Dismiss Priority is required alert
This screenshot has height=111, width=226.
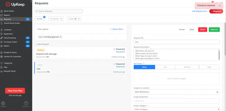click(x=220, y=6)
